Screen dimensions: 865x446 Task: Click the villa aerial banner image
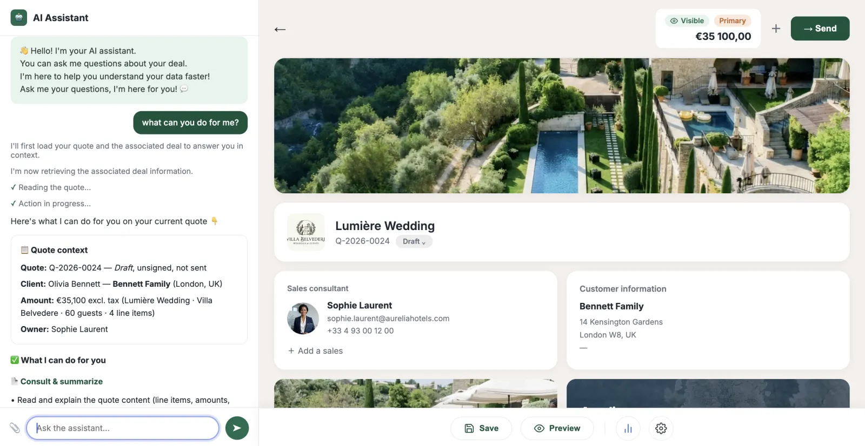(x=562, y=126)
